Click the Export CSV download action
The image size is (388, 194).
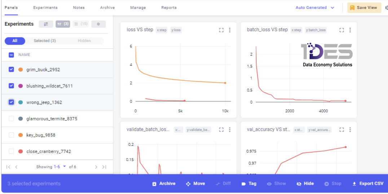368,184
